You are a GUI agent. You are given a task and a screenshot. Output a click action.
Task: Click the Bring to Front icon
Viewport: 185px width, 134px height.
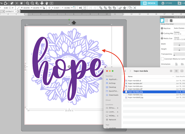pyautogui.click(x=101, y=8)
